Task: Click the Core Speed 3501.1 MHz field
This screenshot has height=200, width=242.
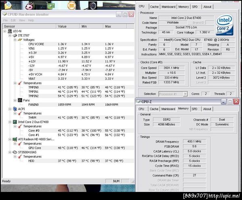Action: click(171, 68)
